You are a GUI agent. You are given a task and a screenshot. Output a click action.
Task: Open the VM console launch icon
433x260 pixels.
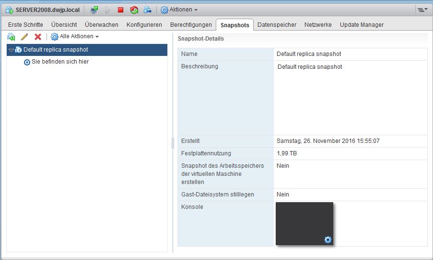[x=94, y=10]
